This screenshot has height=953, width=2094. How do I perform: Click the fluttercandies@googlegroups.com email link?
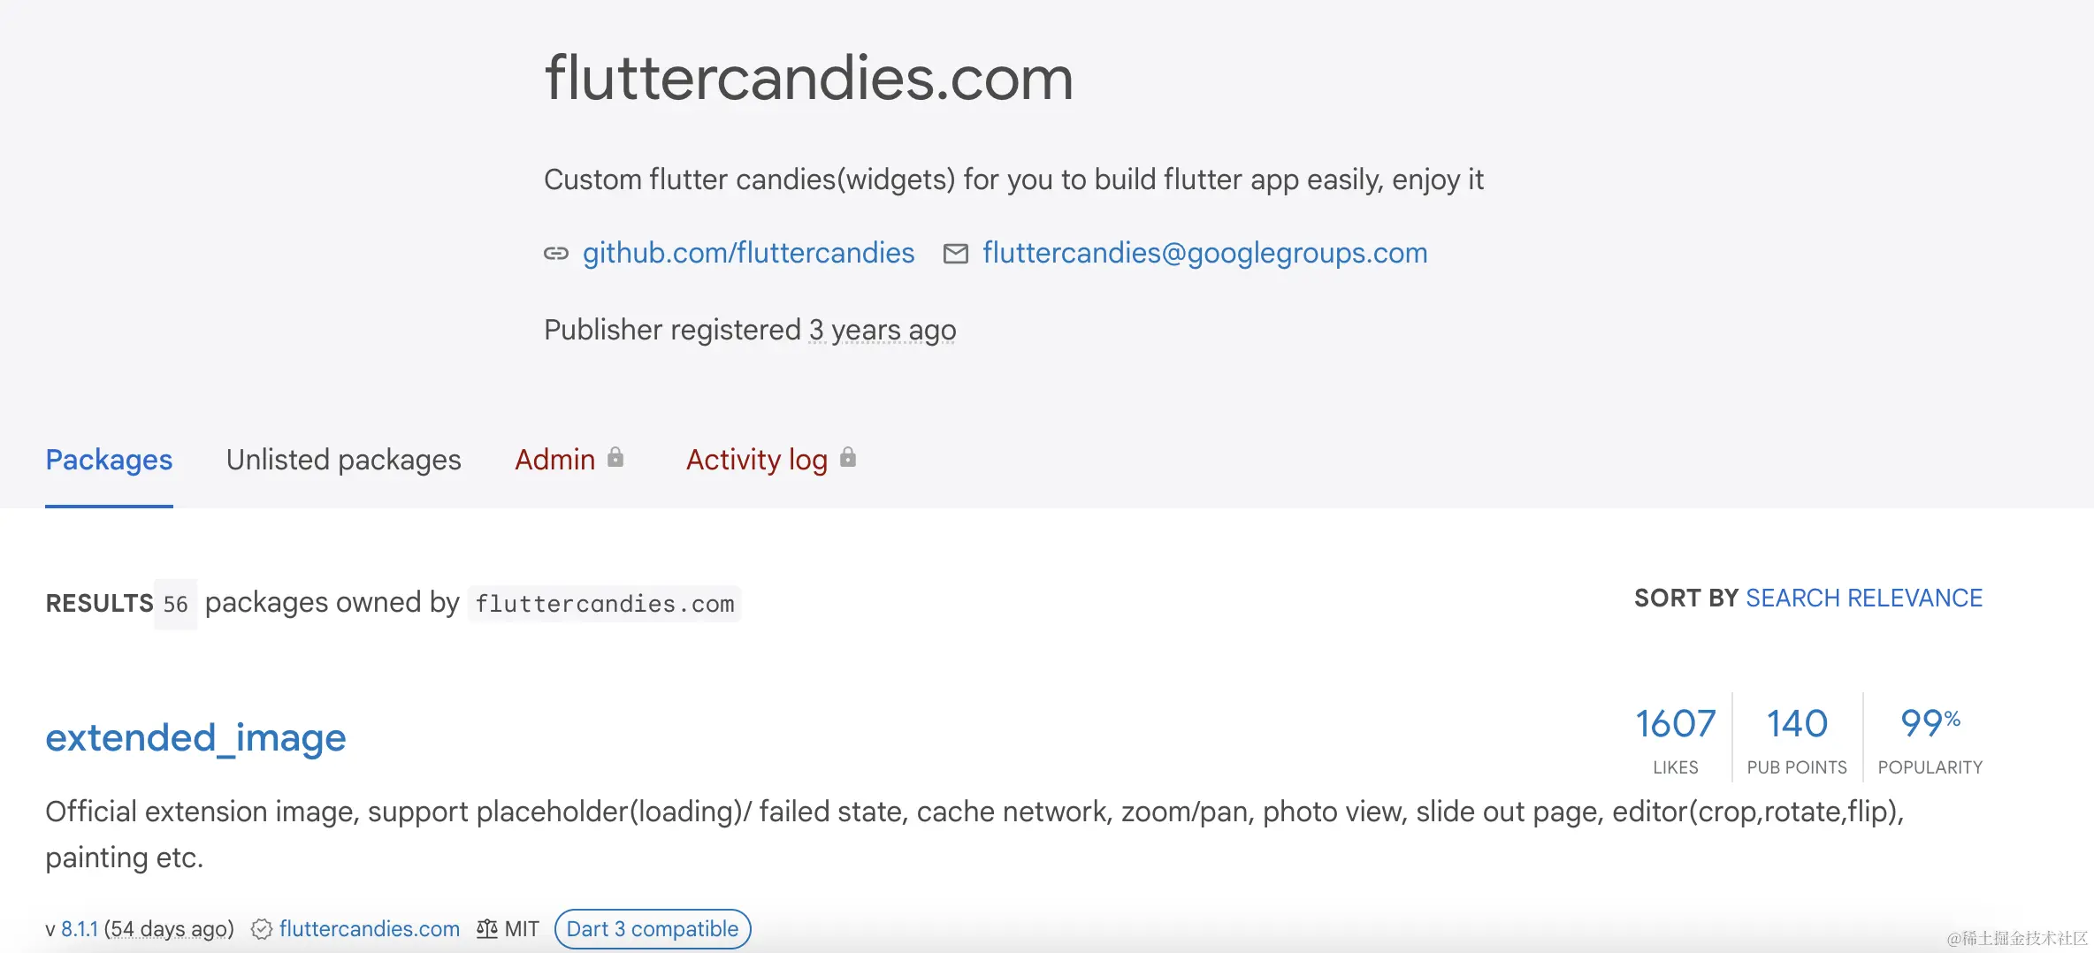click(1205, 254)
